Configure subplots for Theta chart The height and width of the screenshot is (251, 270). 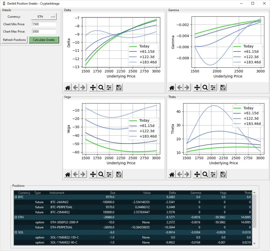pyautogui.click(x=213, y=174)
